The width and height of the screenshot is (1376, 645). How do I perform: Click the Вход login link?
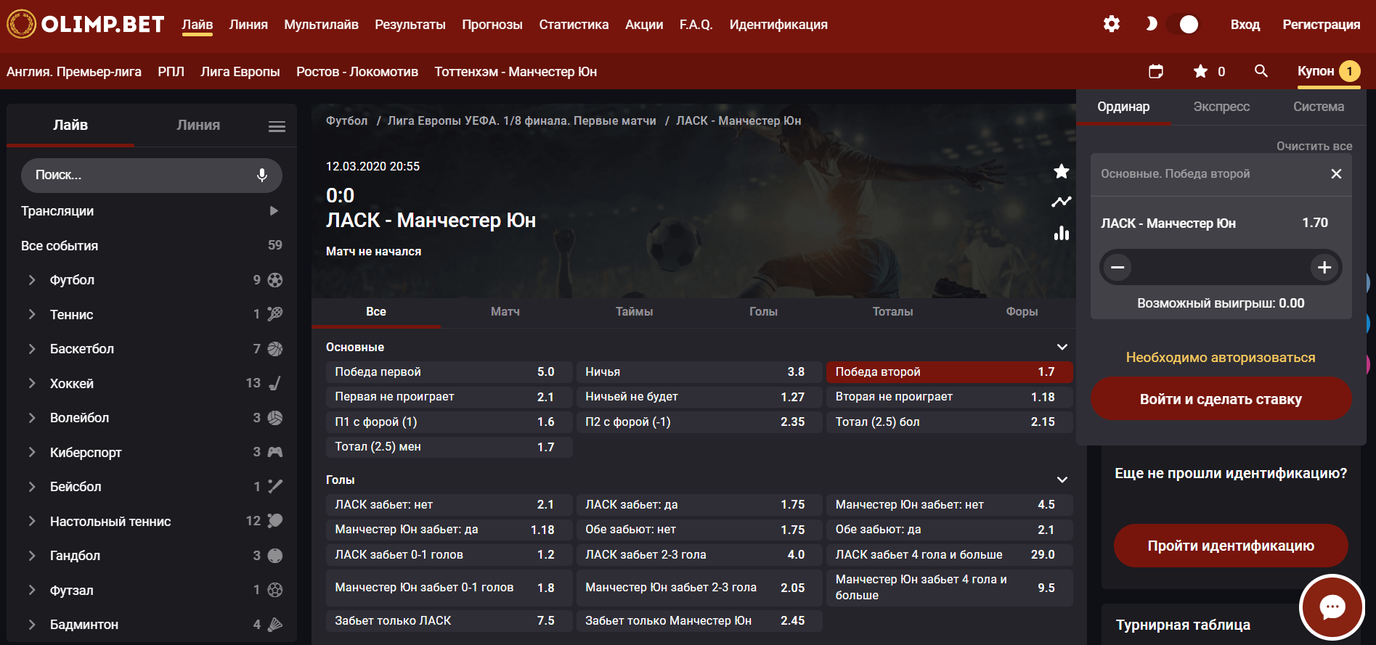1245,25
